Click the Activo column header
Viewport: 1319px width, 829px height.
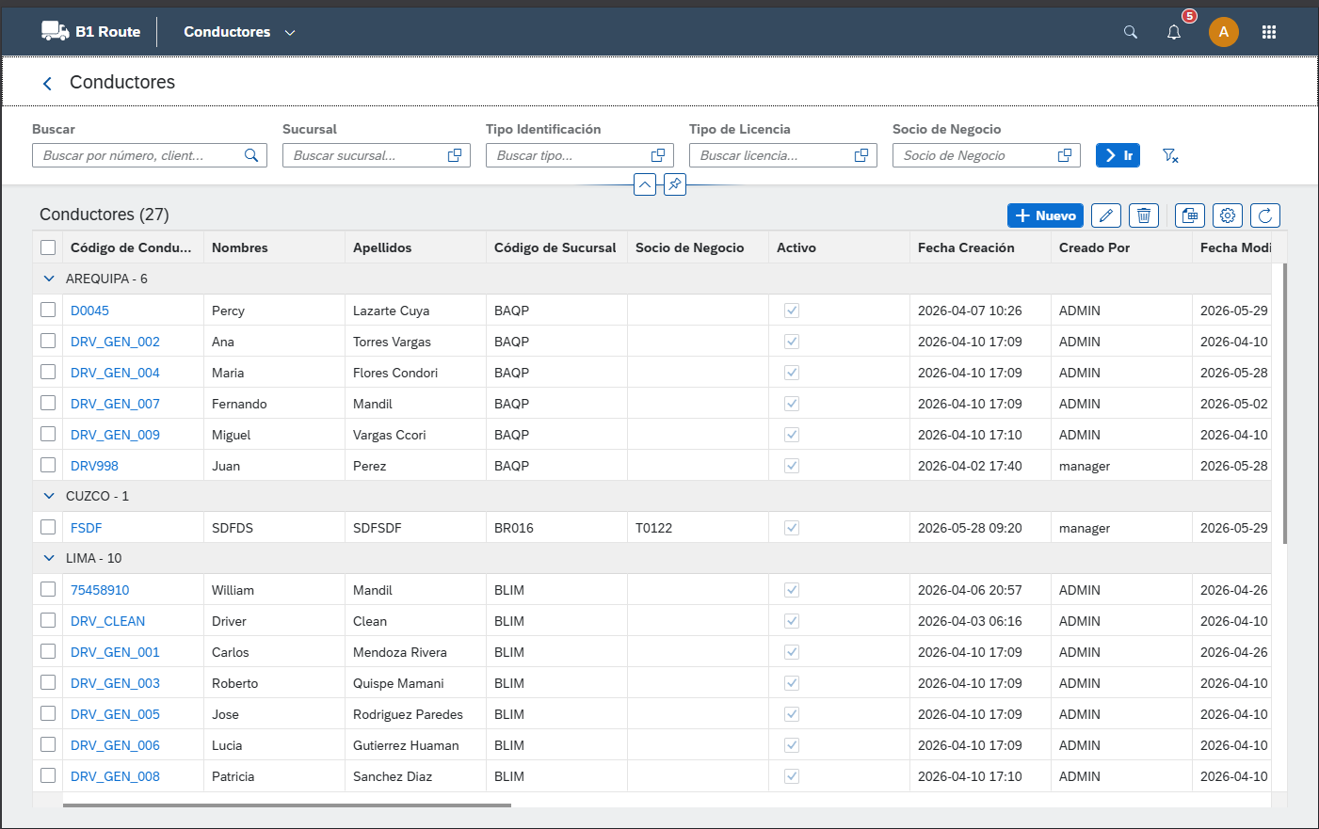coord(839,247)
